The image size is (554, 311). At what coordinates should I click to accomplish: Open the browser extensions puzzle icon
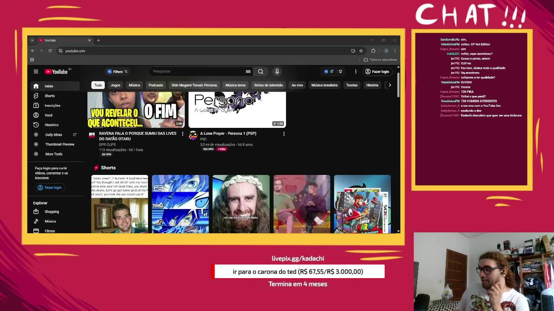[373, 51]
